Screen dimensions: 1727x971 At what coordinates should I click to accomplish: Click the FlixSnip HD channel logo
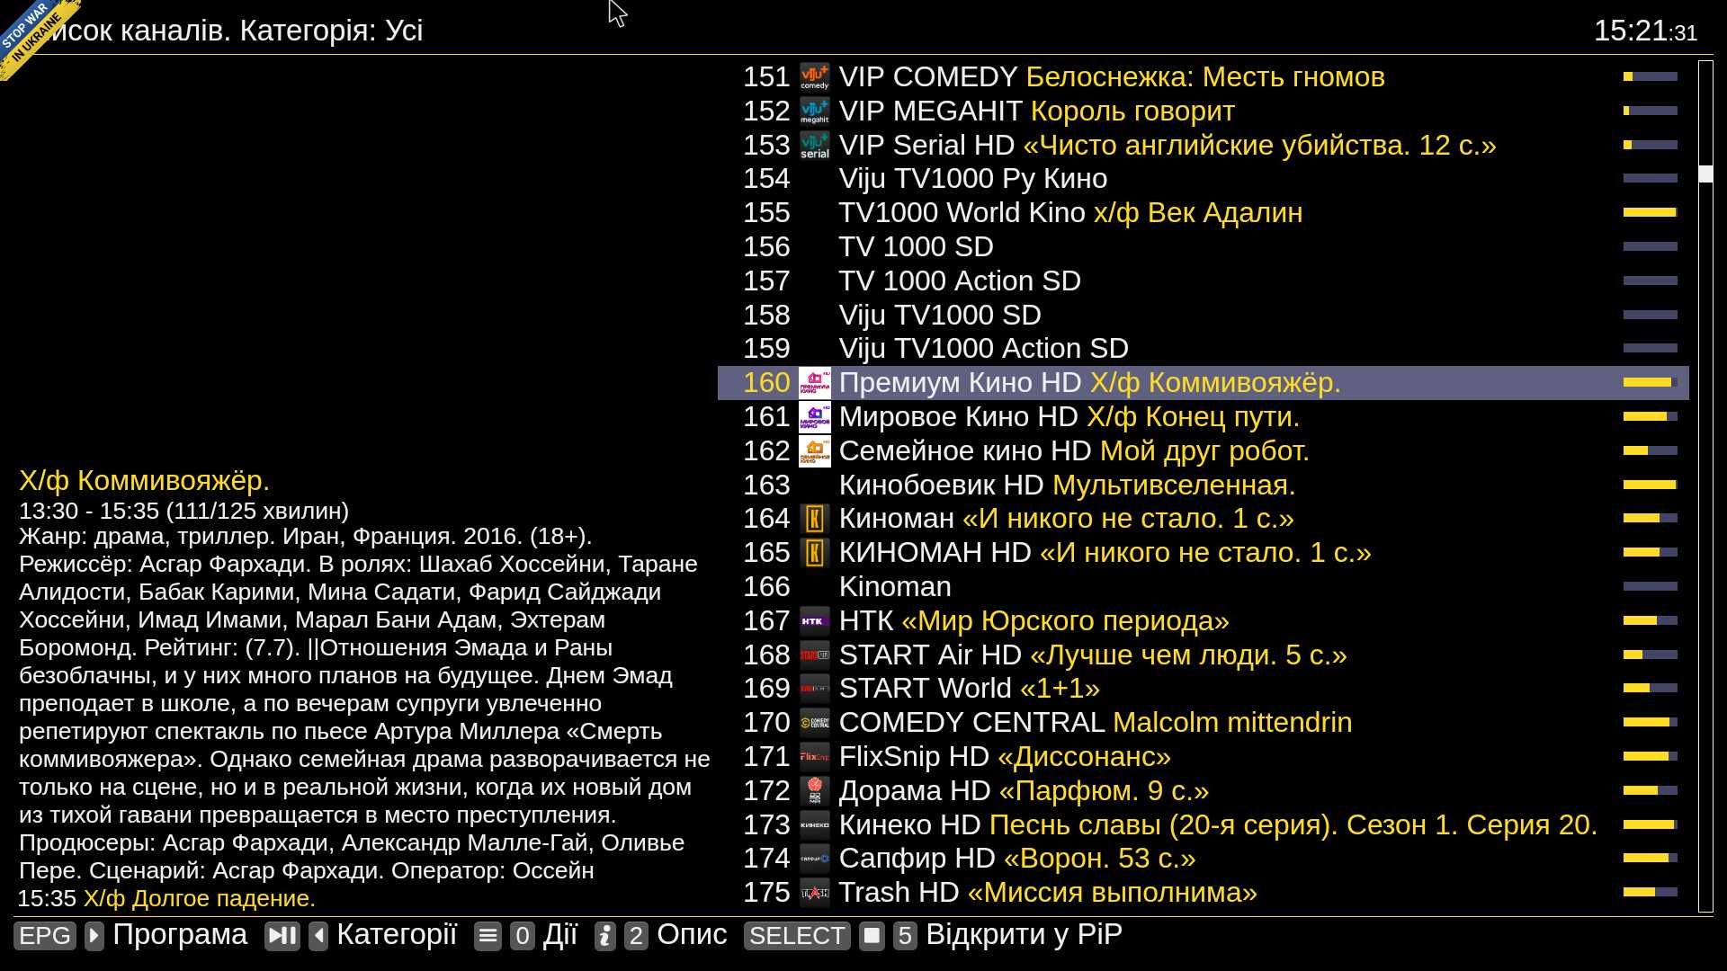[815, 757]
